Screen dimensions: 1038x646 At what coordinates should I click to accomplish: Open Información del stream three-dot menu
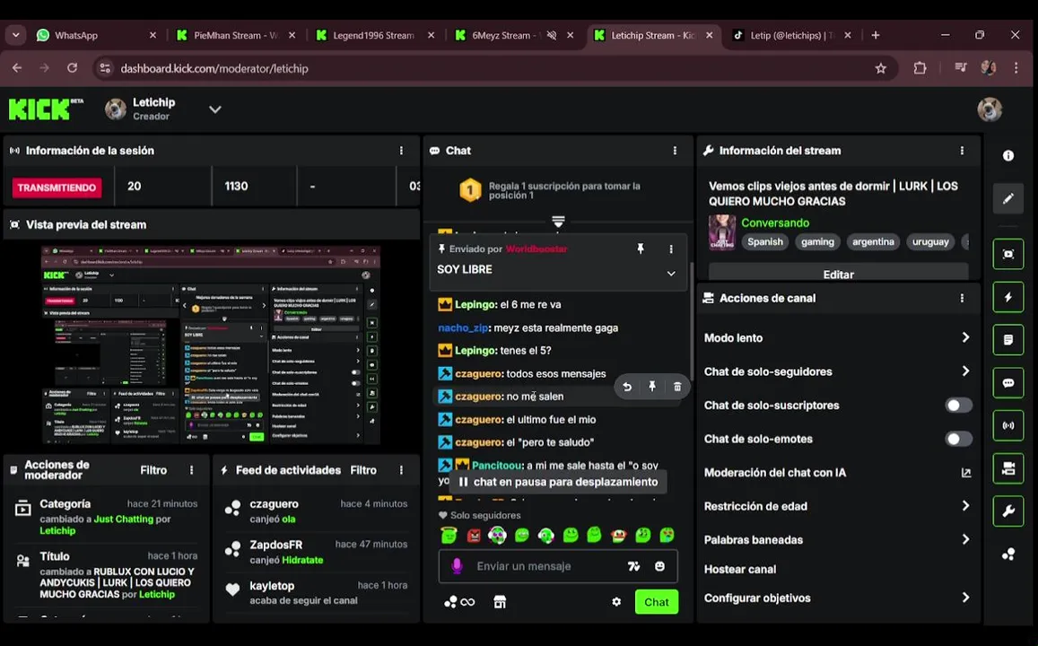(x=962, y=151)
